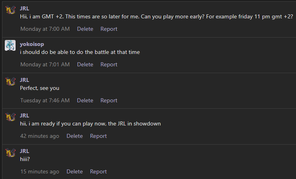Click JRL username above 'Perfect, see you'
The width and height of the screenshot is (296, 179).
(24, 80)
